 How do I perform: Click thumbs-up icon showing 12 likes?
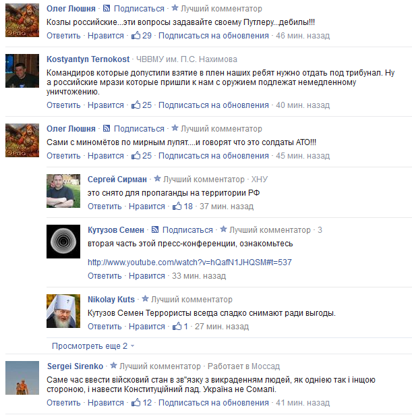136,402
